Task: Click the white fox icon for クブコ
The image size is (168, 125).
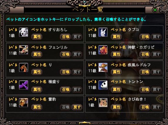Action: point(103,32)
